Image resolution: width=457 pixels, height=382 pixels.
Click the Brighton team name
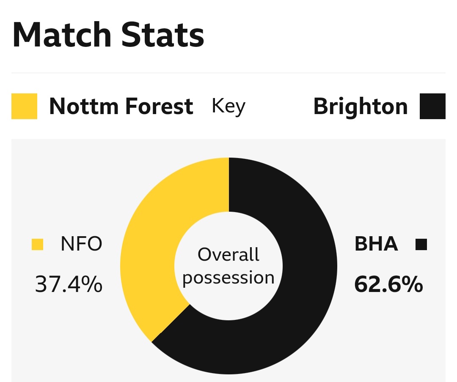361,107
